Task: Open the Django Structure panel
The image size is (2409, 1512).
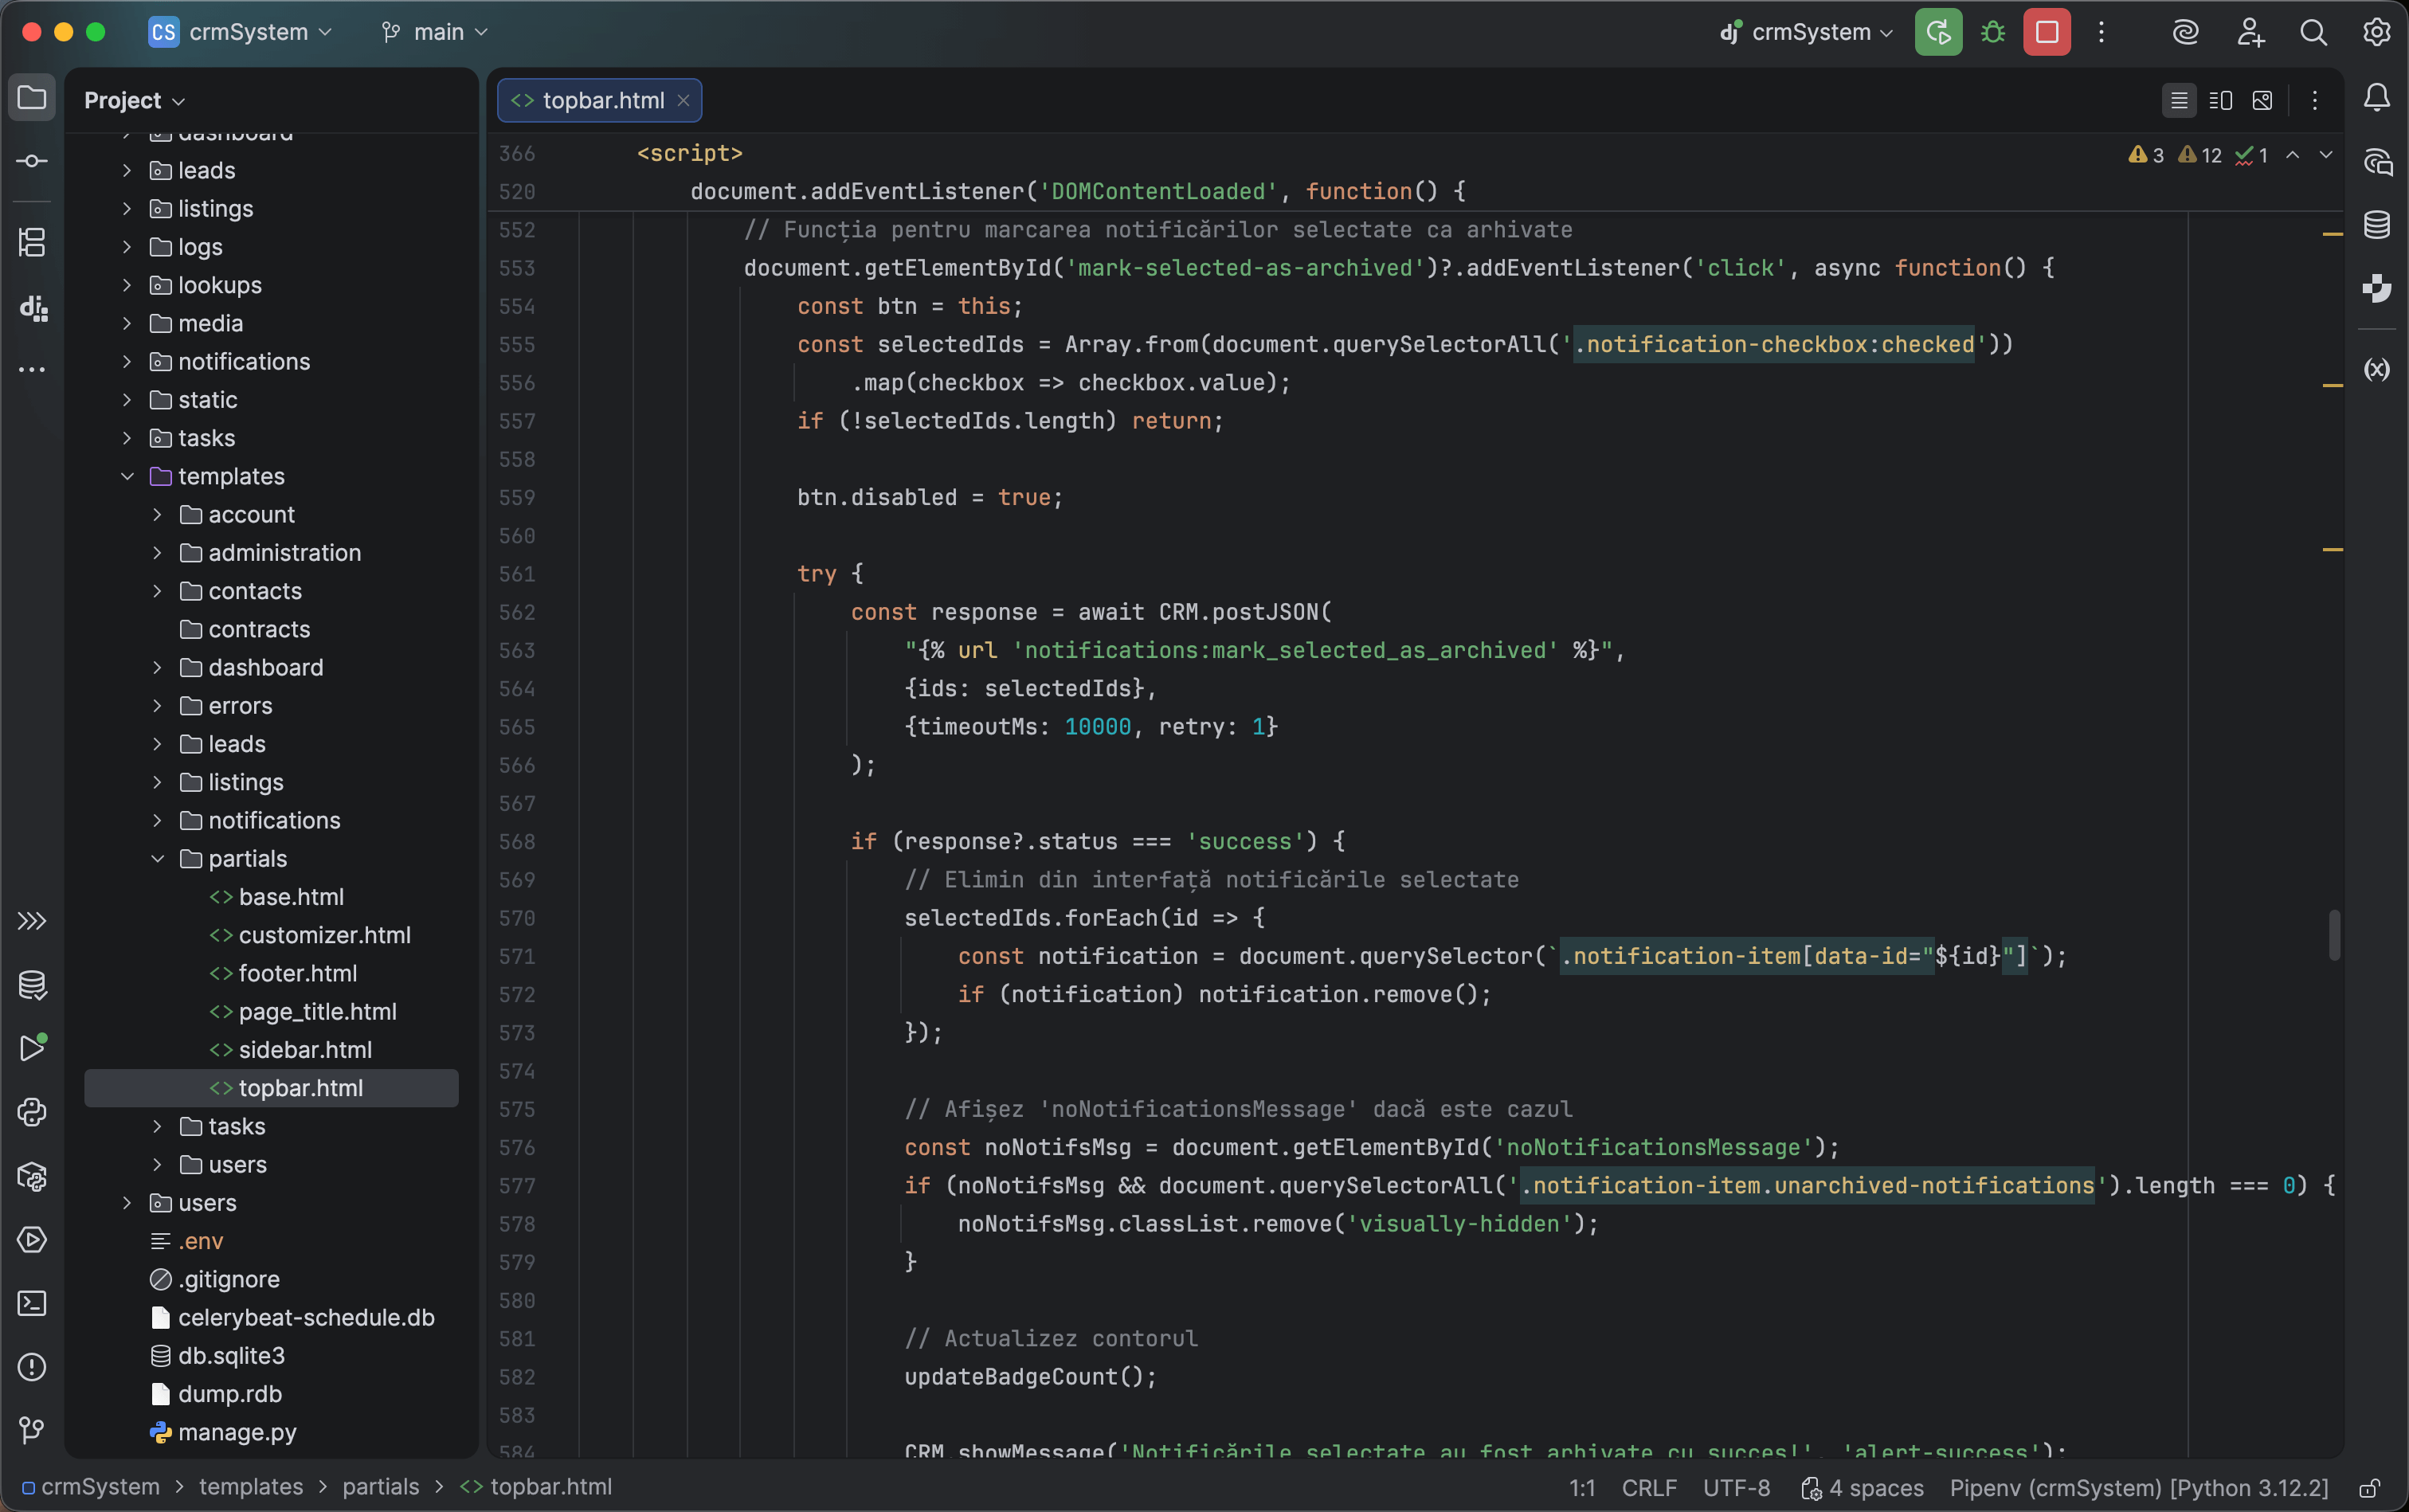Action: (32, 308)
